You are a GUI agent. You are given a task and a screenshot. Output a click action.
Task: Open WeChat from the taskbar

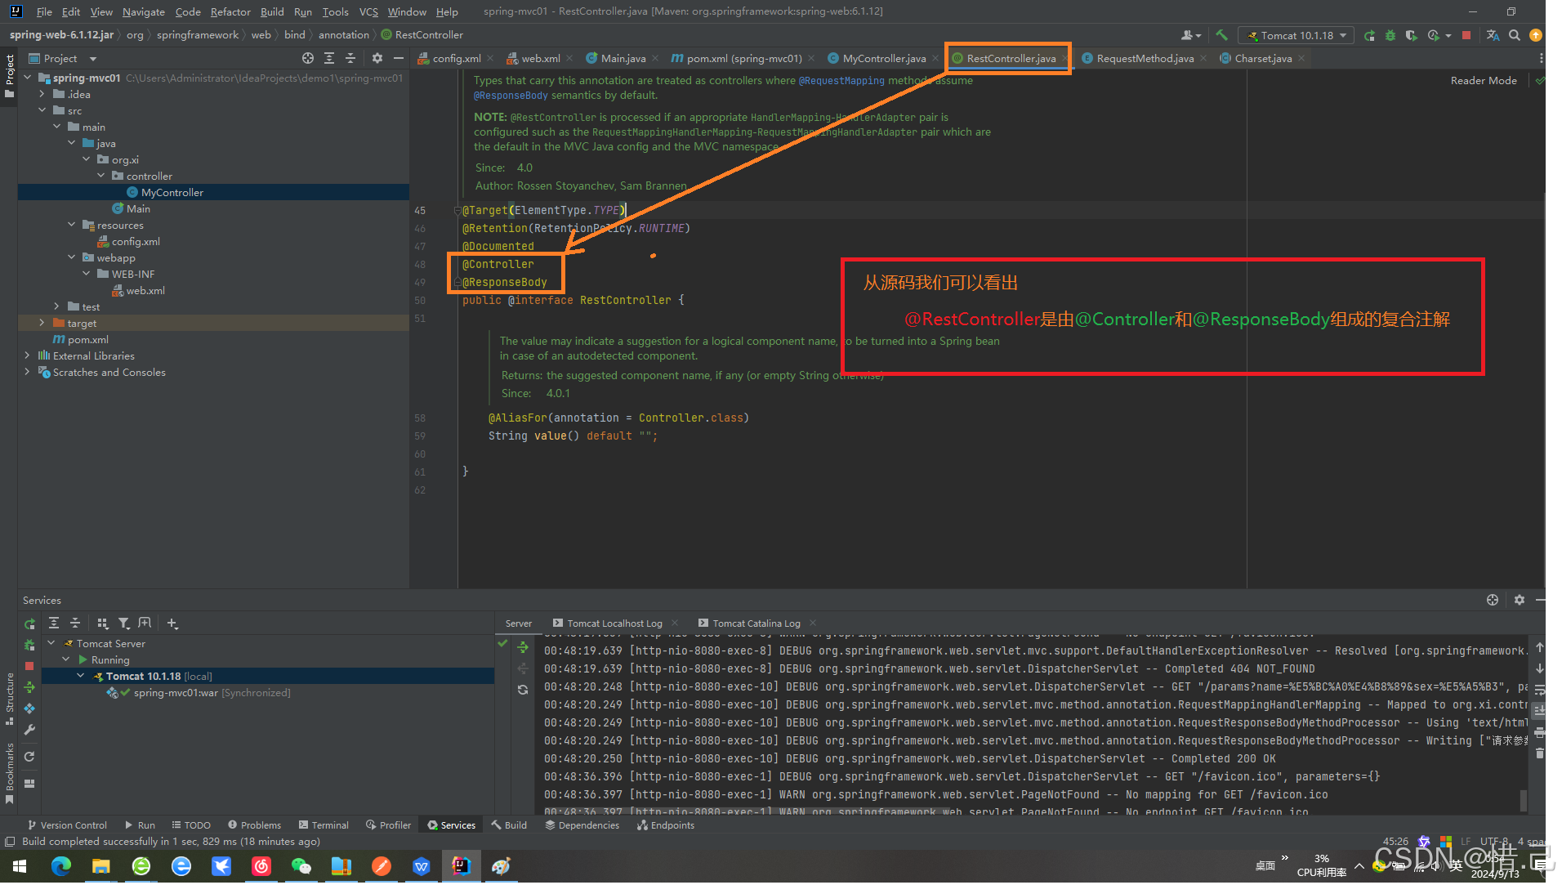[301, 867]
